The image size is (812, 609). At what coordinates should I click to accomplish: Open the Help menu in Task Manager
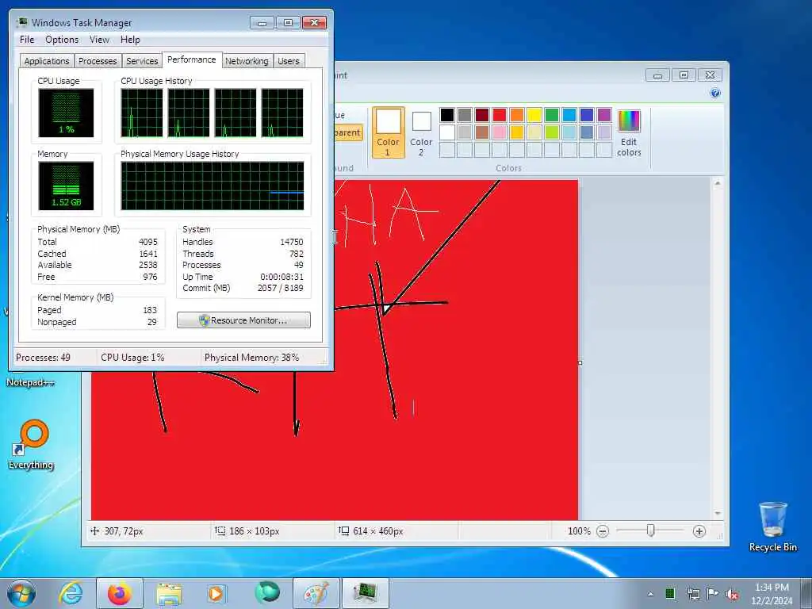click(130, 40)
